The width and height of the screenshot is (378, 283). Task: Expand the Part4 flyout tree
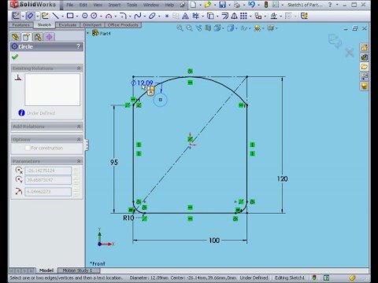pyautogui.click(x=88, y=33)
